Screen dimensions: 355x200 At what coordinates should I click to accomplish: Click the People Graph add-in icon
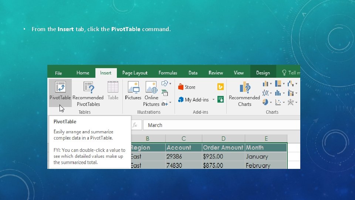(220, 99)
